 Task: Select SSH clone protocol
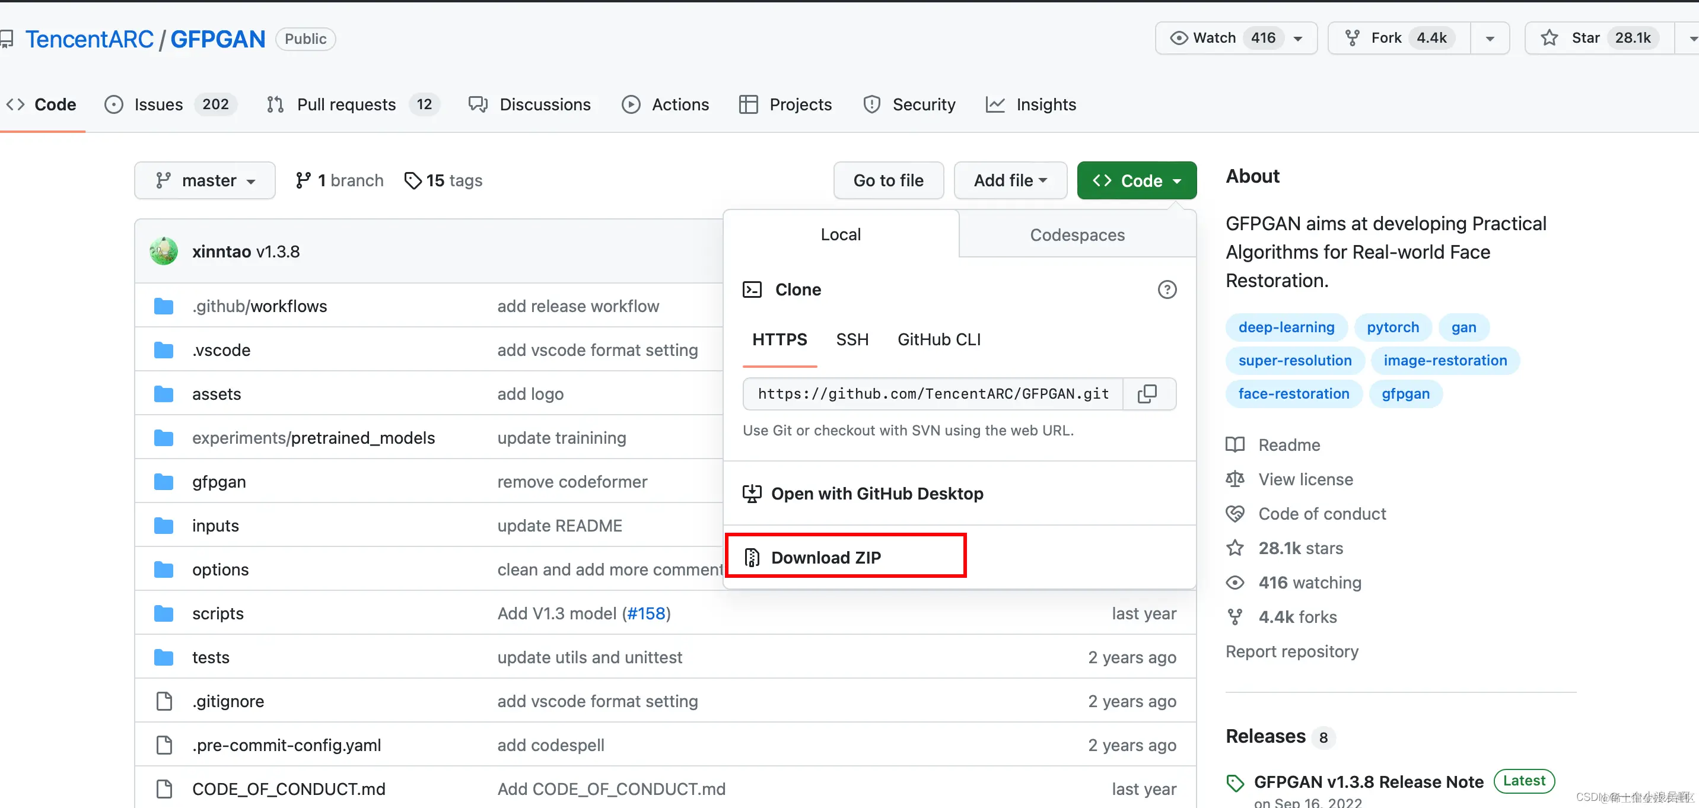(x=852, y=340)
